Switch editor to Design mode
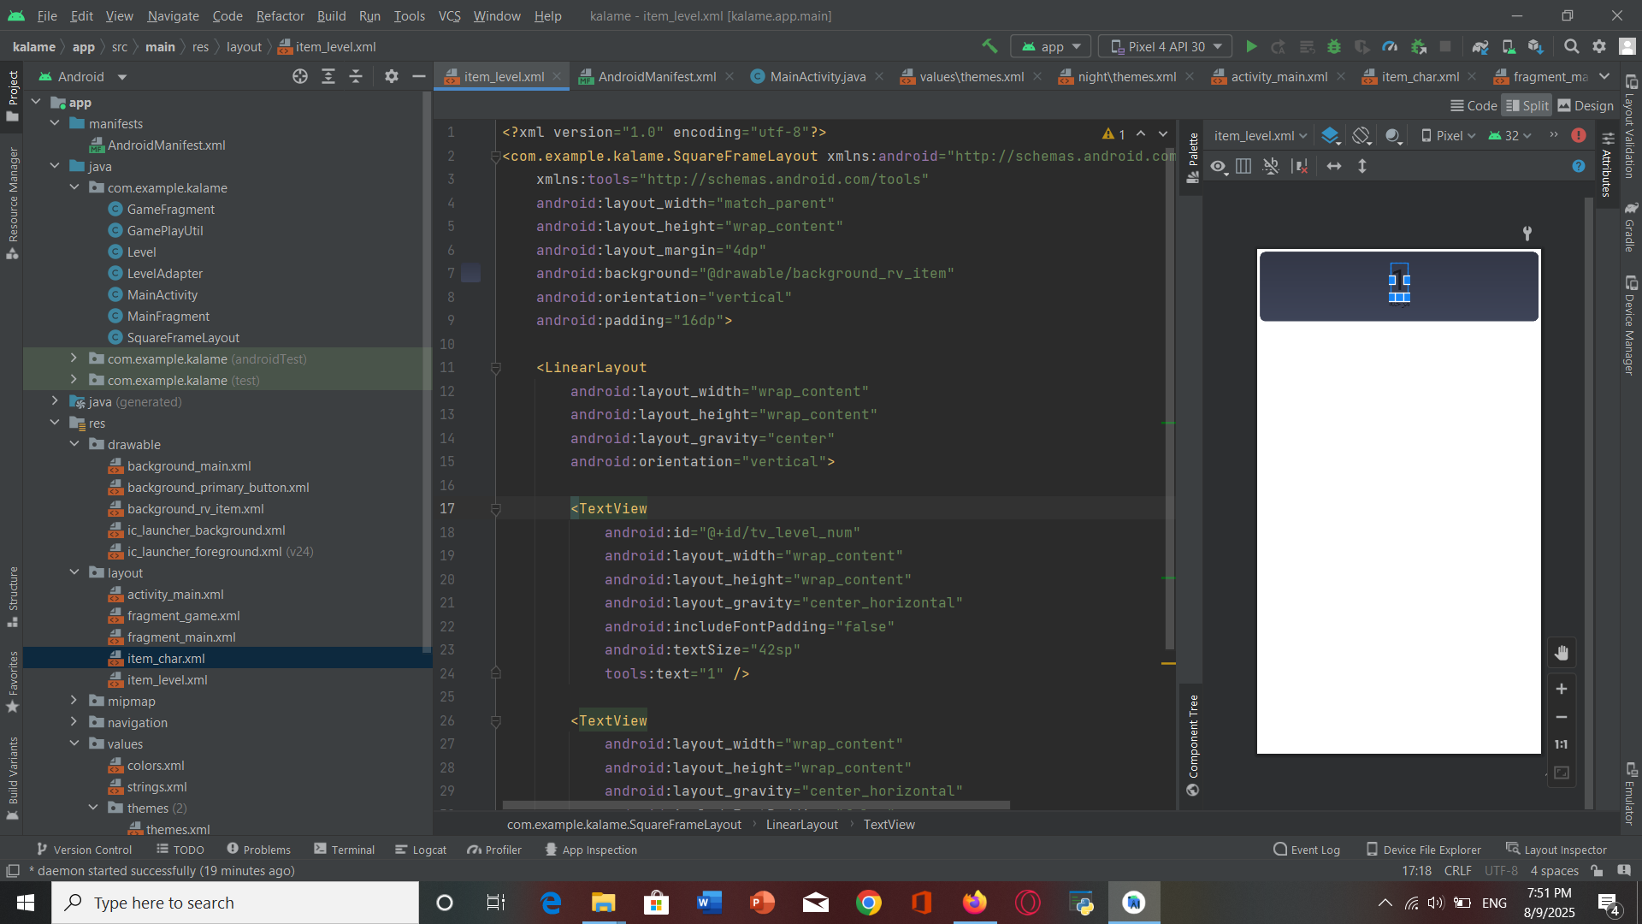 1586,105
